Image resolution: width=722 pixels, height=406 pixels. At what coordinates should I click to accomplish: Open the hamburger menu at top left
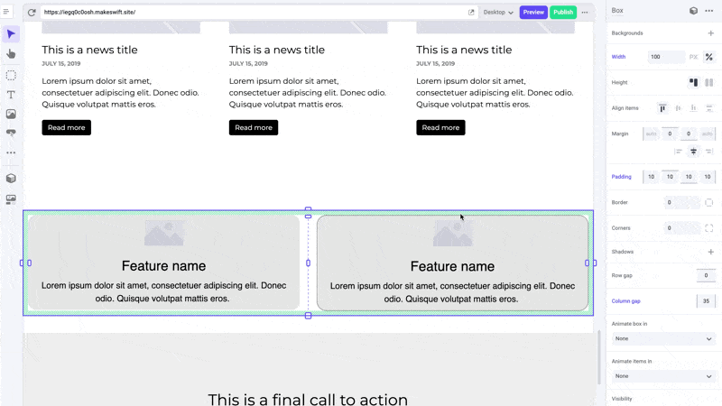(6, 12)
